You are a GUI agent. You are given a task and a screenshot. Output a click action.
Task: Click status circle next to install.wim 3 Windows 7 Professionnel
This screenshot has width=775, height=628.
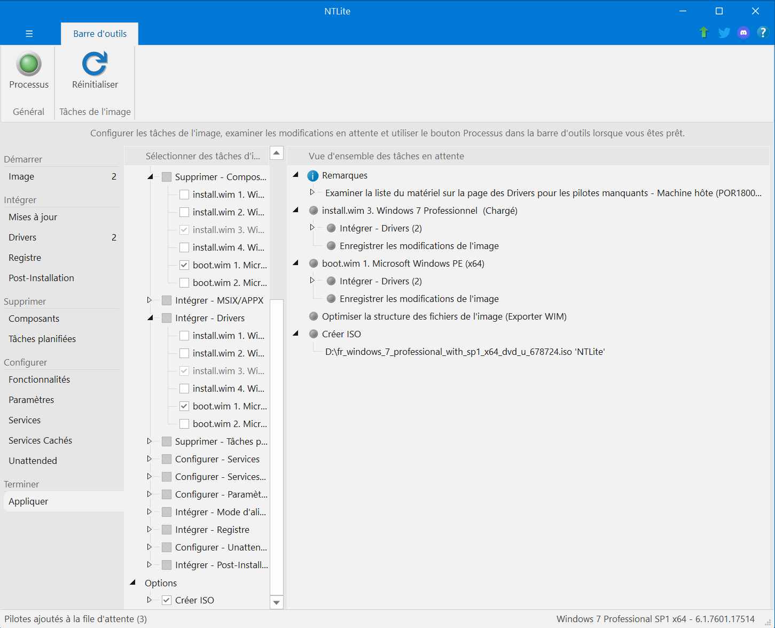314,211
